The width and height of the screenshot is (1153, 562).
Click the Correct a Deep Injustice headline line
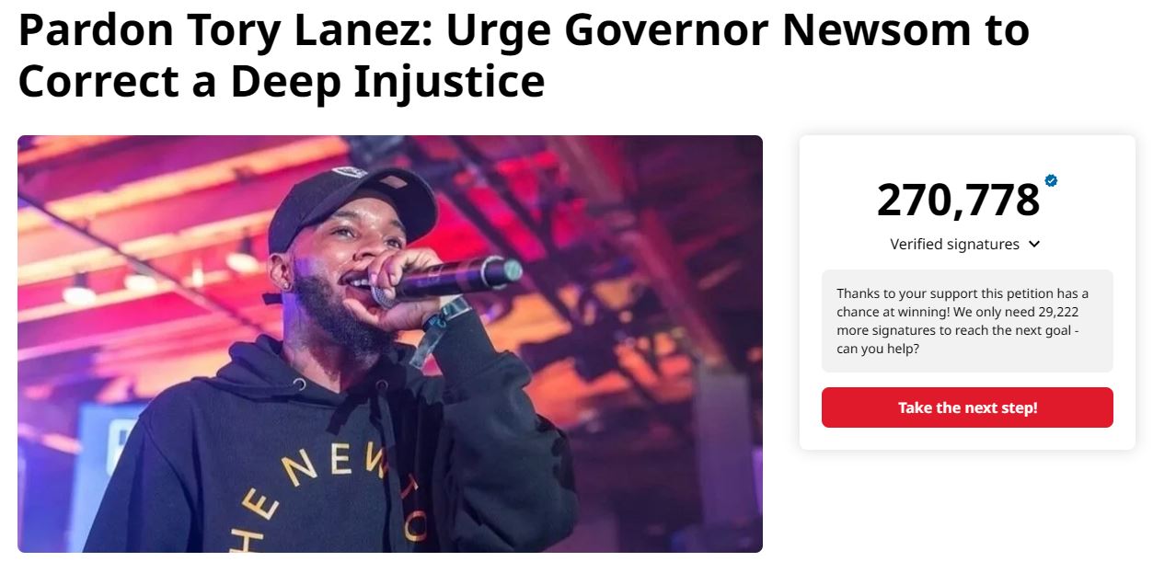(x=282, y=81)
